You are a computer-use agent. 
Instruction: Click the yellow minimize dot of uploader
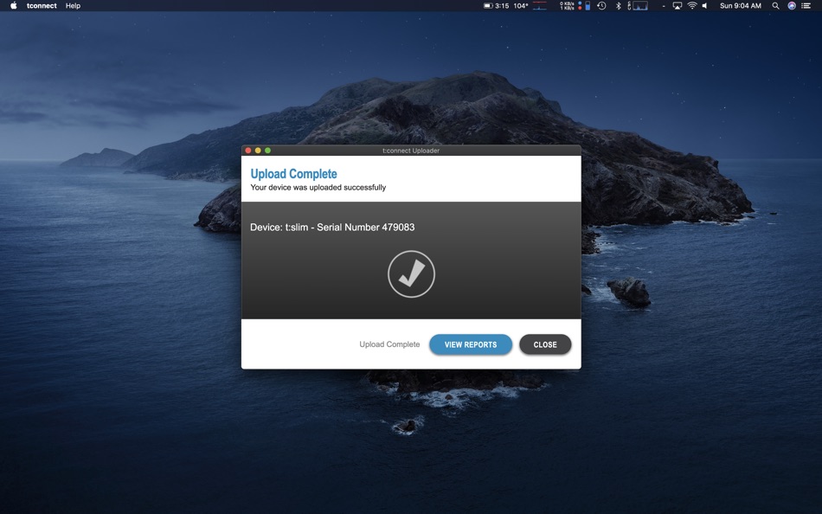tap(258, 151)
